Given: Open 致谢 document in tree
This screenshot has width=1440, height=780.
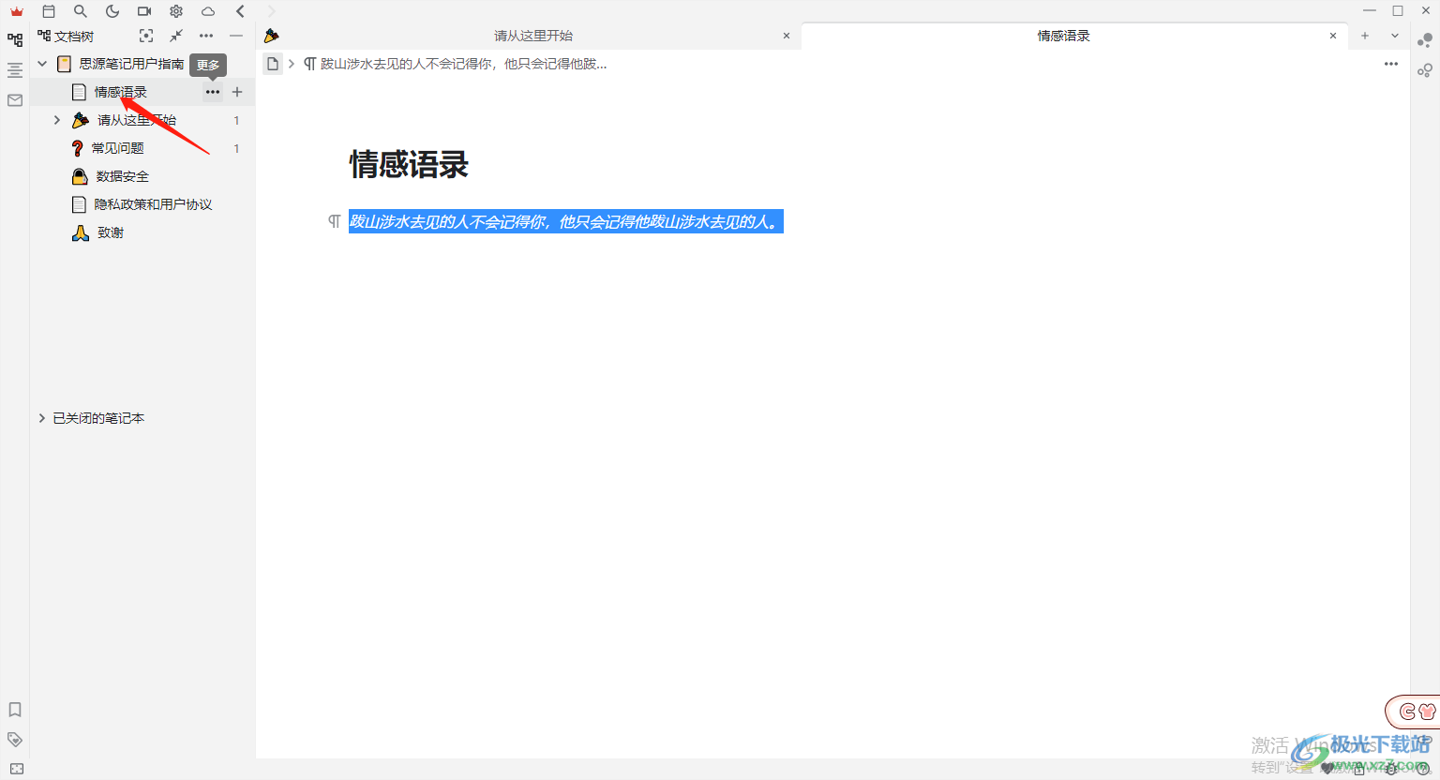Looking at the screenshot, I should pos(111,232).
